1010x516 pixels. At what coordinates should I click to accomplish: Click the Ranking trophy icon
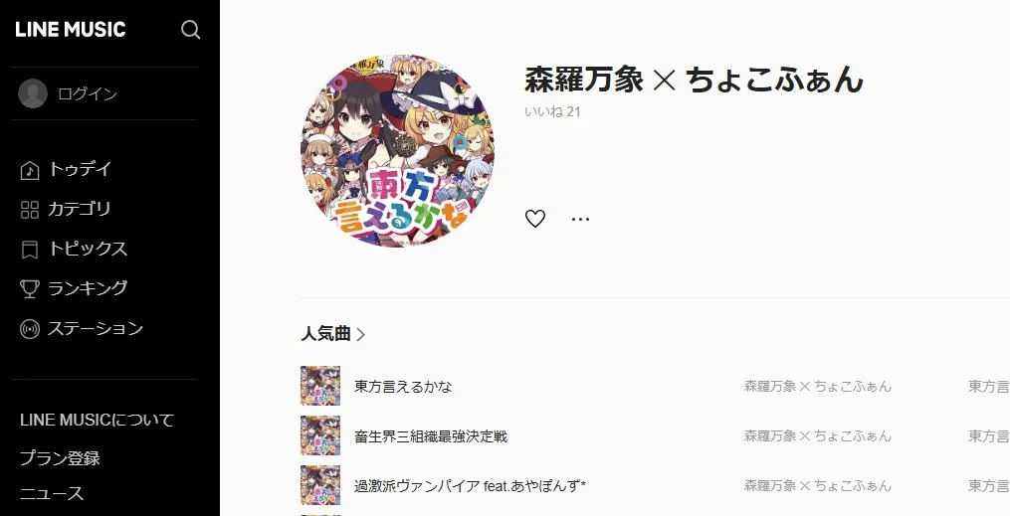click(x=30, y=289)
